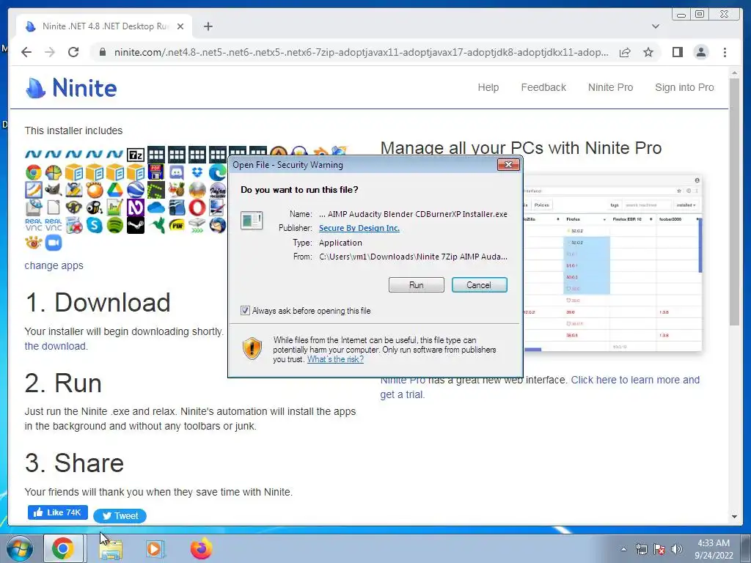The image size is (751, 563).
Task: Click the GIMP icon in installer list
Action: (54, 190)
